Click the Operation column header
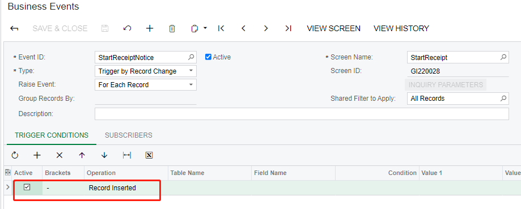521x209 pixels. [x=126, y=173]
